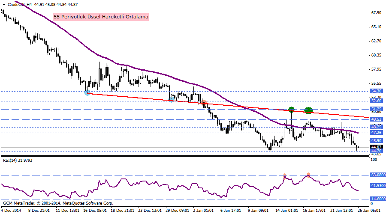Select the orange circle on the red trendline
This screenshot has height=214, width=386.
[204, 103]
